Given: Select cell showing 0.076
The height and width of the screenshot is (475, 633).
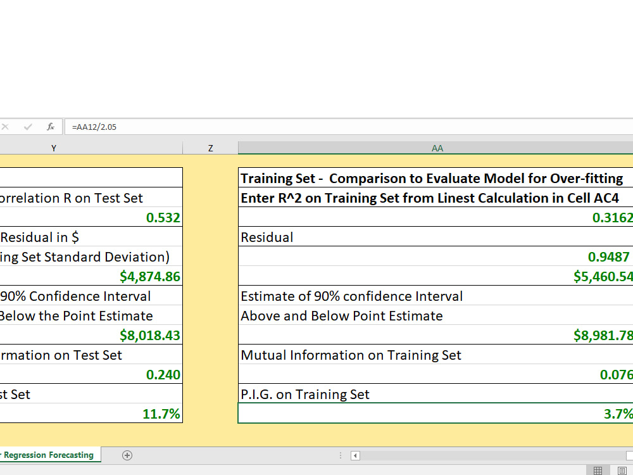Looking at the screenshot, I should [436, 374].
